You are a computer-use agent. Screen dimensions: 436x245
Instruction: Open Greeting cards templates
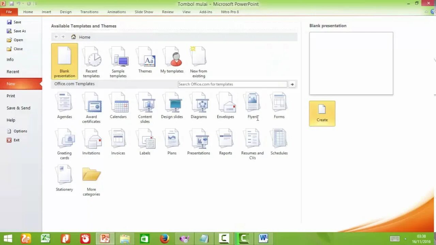64,144
